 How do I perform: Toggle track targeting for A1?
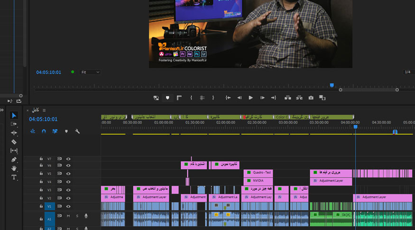pos(49,219)
